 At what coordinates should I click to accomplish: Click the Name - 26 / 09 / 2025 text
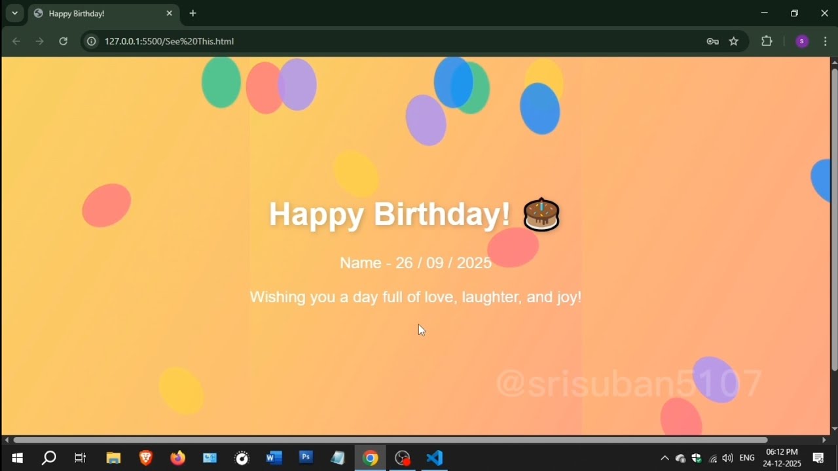click(416, 263)
